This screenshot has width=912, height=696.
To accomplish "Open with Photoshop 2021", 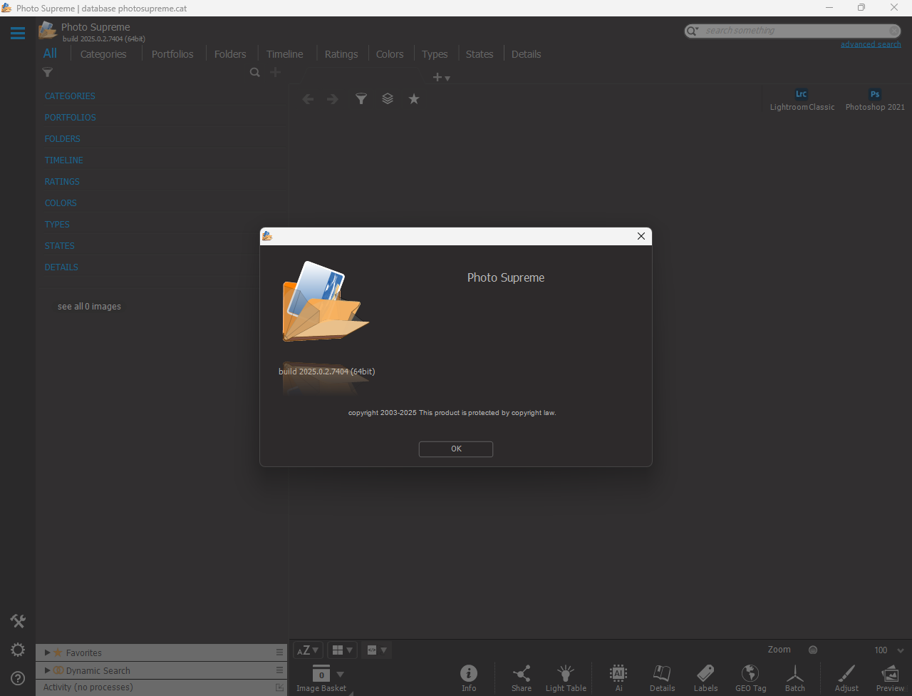I will pyautogui.click(x=875, y=99).
